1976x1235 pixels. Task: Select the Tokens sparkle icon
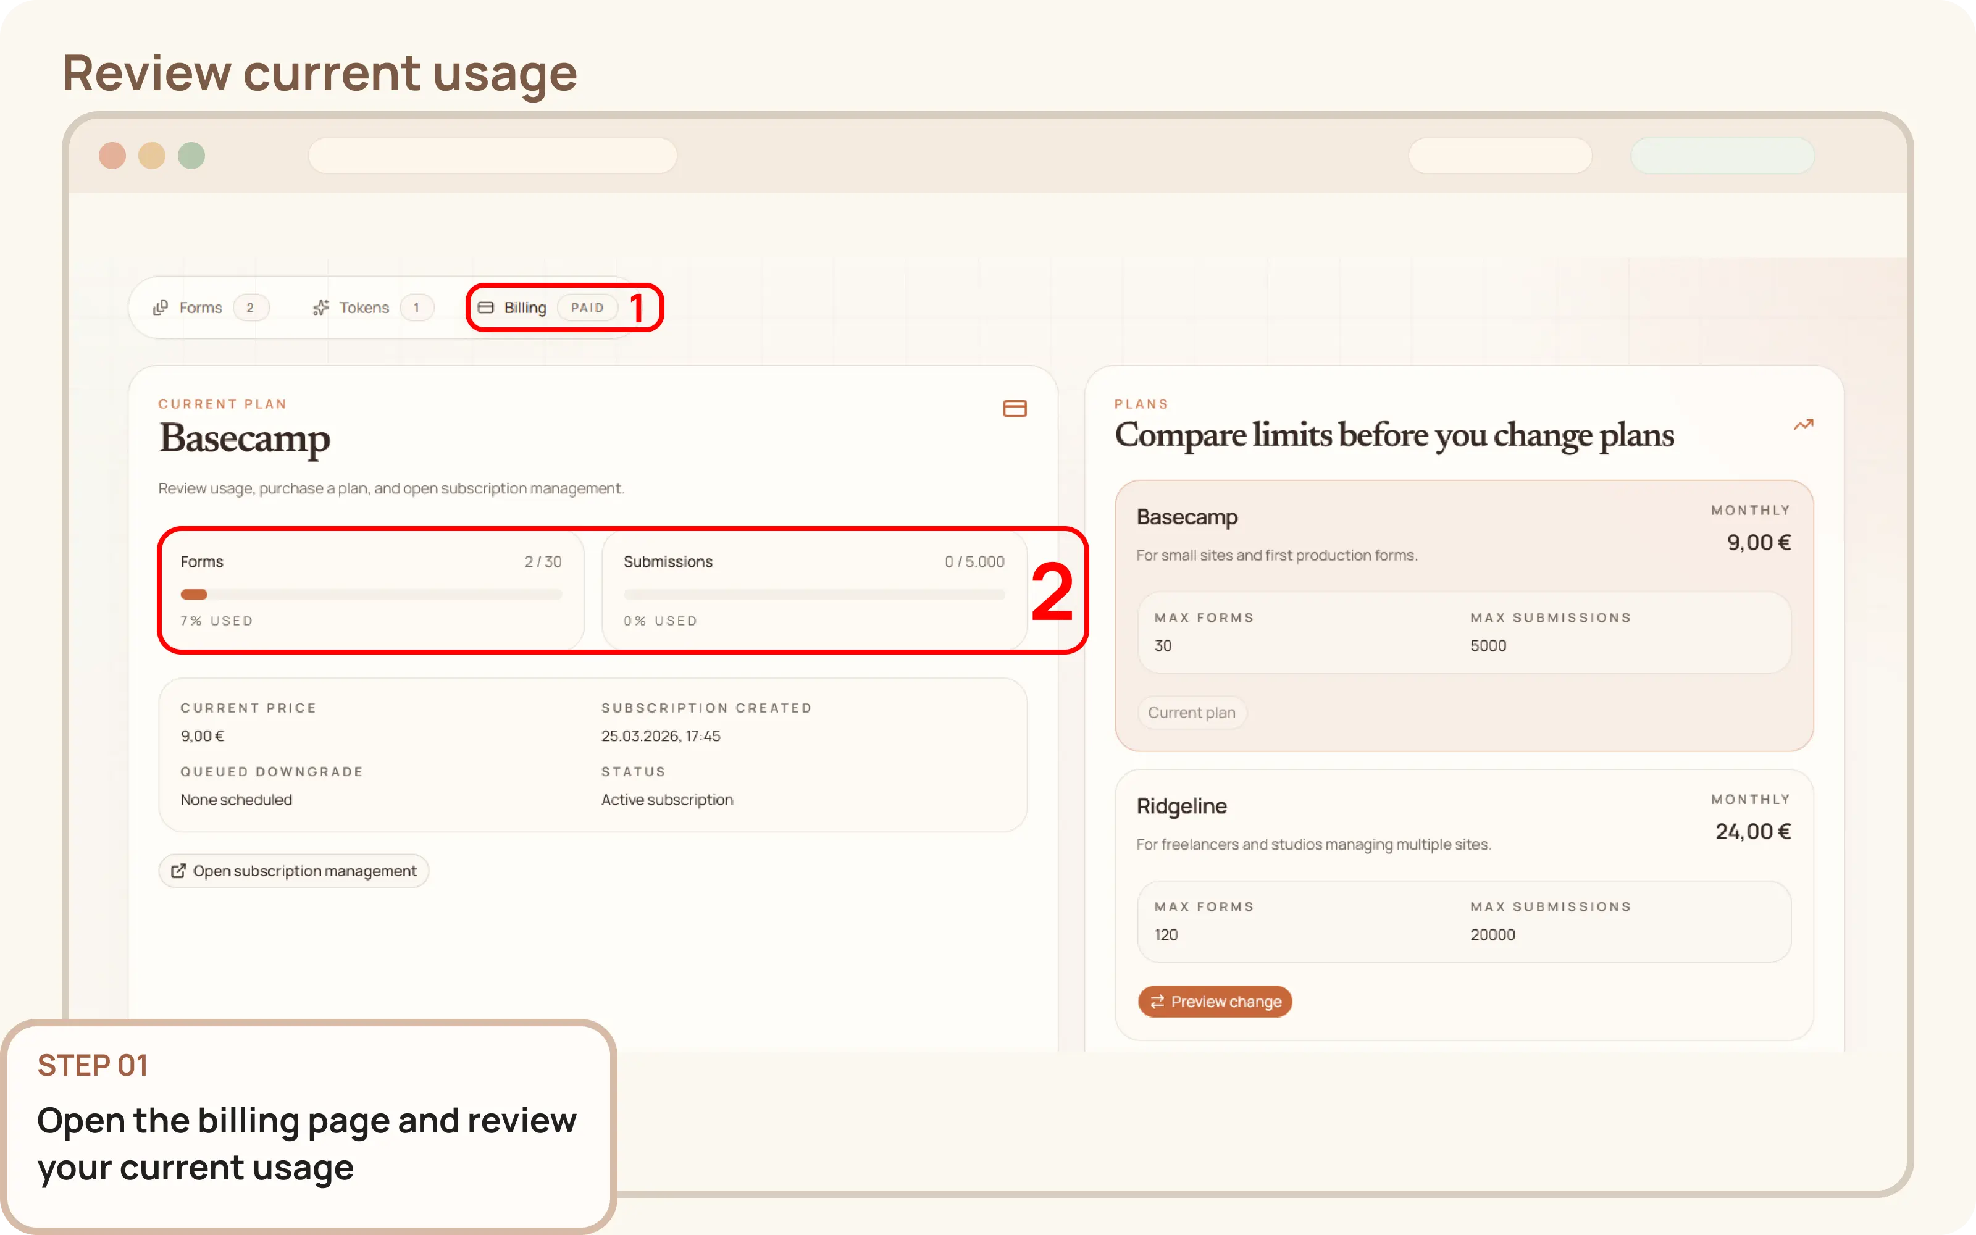[x=320, y=307]
